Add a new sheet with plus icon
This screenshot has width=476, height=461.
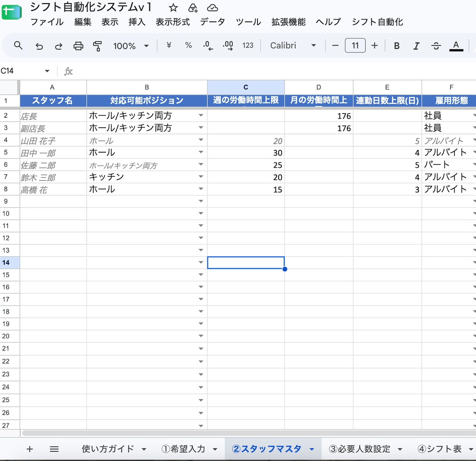point(30,449)
